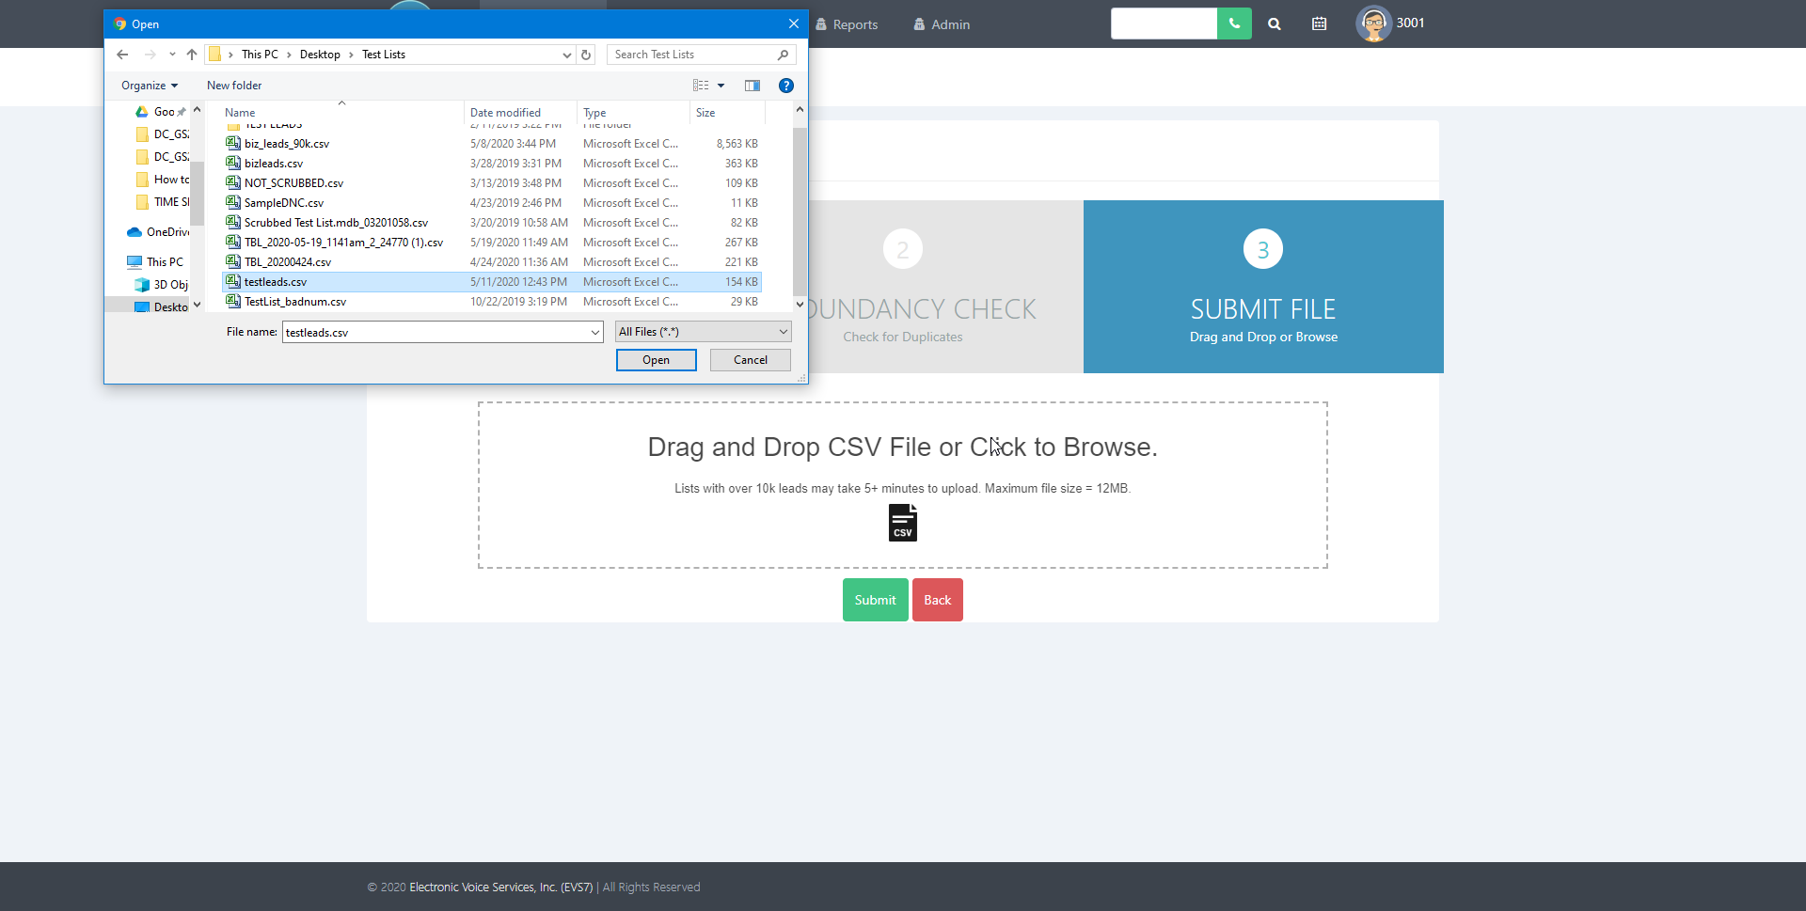1806x911 pixels.
Task: Select TIME folder in navigation pane
Action: [x=162, y=202]
